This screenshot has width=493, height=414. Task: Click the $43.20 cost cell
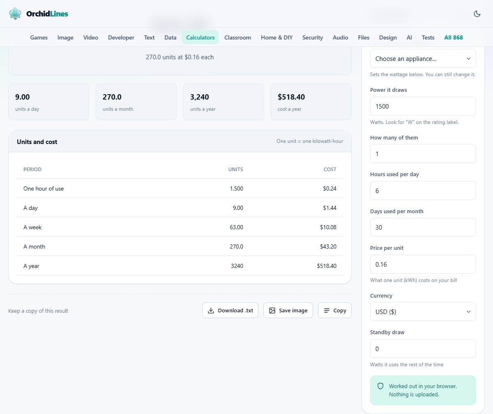point(328,247)
